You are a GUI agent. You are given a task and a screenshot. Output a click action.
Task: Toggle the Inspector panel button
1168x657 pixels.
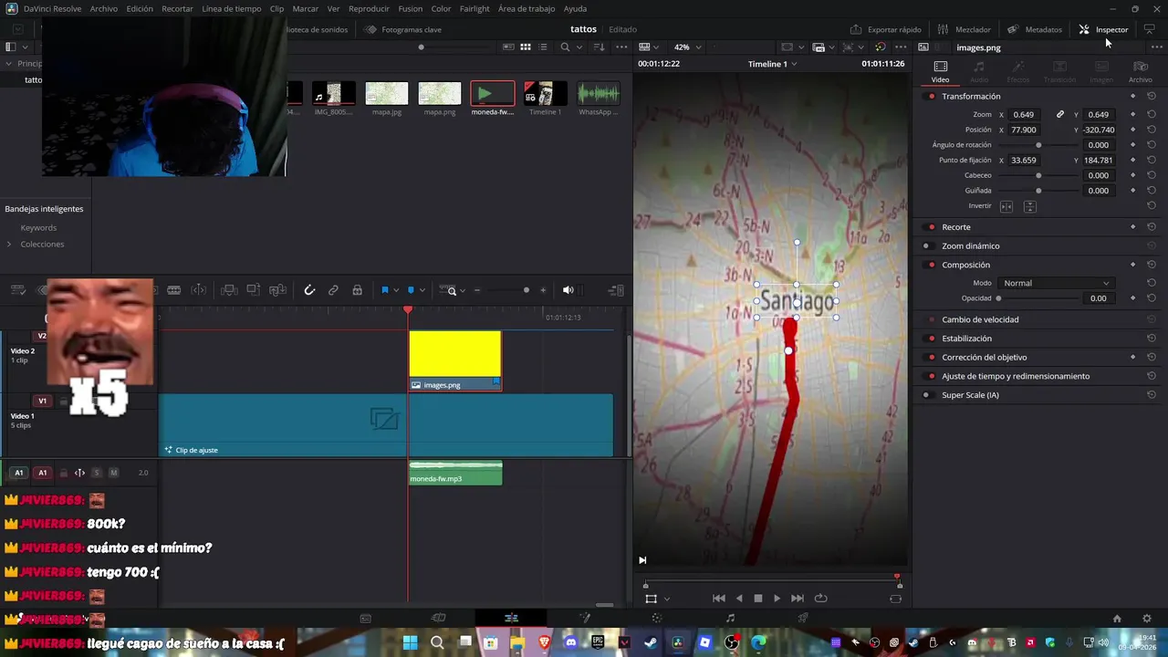(1103, 29)
